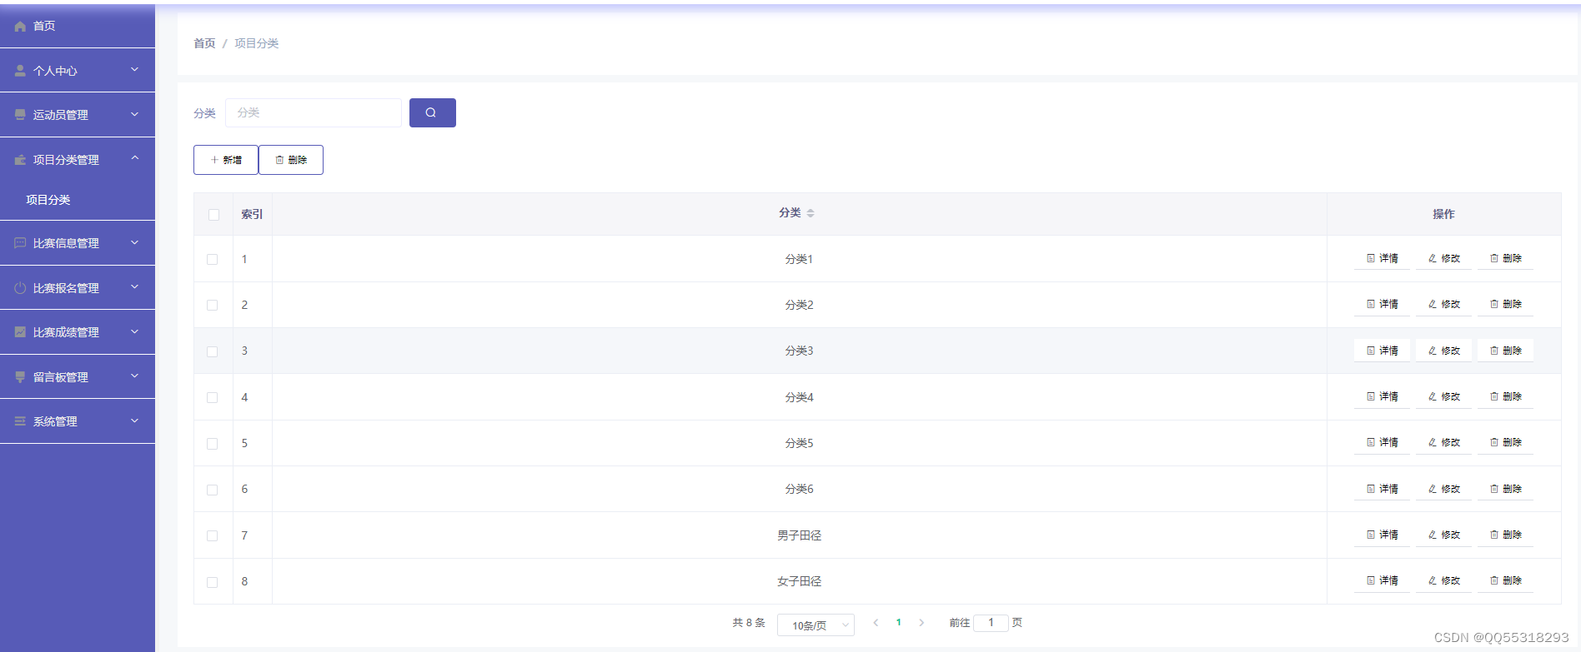Image resolution: width=1581 pixels, height=652 pixels.
Task: Open 详情 for row 男子田径
Action: point(1382,535)
